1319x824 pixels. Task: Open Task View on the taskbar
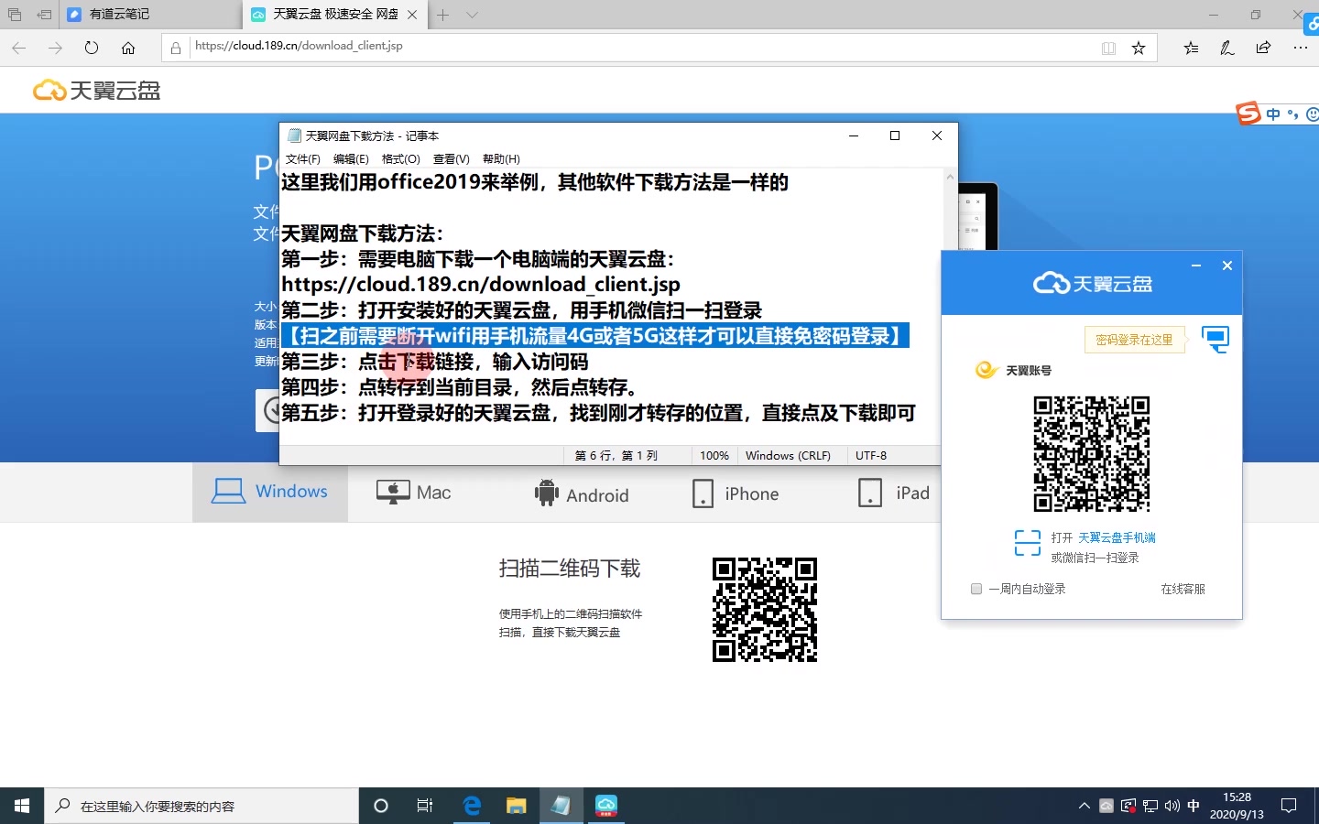[425, 806]
